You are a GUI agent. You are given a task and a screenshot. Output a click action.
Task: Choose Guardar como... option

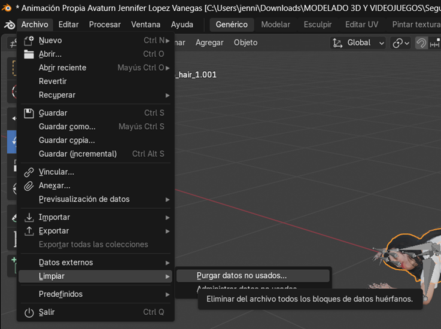96,127
